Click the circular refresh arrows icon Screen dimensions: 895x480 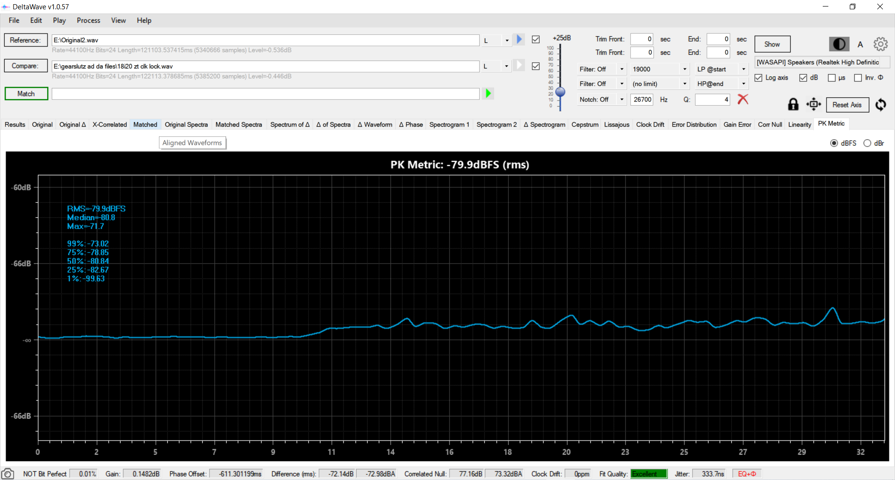(x=881, y=104)
